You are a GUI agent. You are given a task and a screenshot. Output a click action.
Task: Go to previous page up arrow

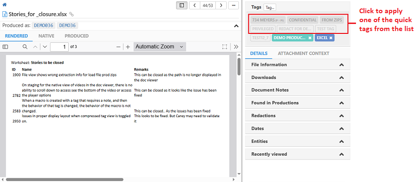[35, 47]
